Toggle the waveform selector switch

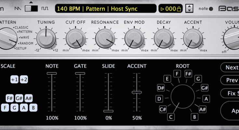coord(31,8)
